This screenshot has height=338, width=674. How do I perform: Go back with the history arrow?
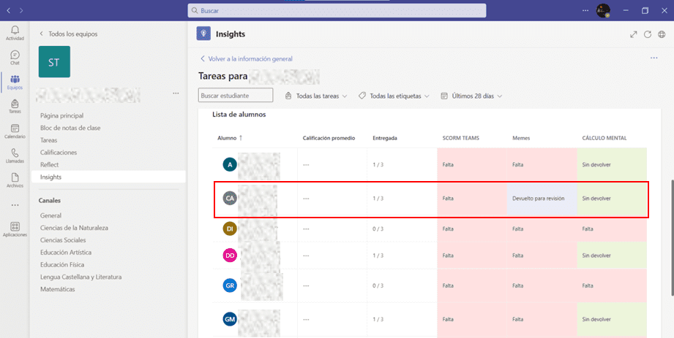[9, 10]
